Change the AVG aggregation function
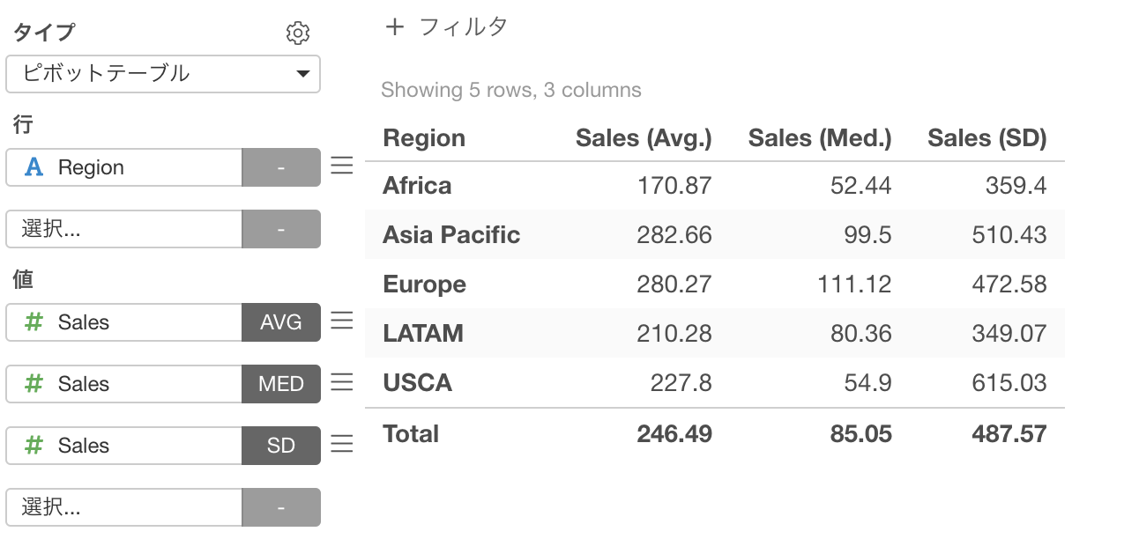This screenshot has height=539, width=1139. 281,322
